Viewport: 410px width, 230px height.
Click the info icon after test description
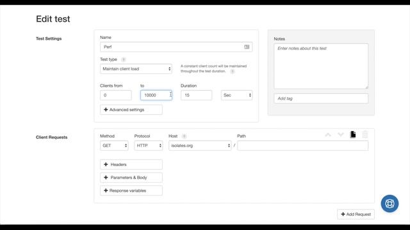(232, 71)
